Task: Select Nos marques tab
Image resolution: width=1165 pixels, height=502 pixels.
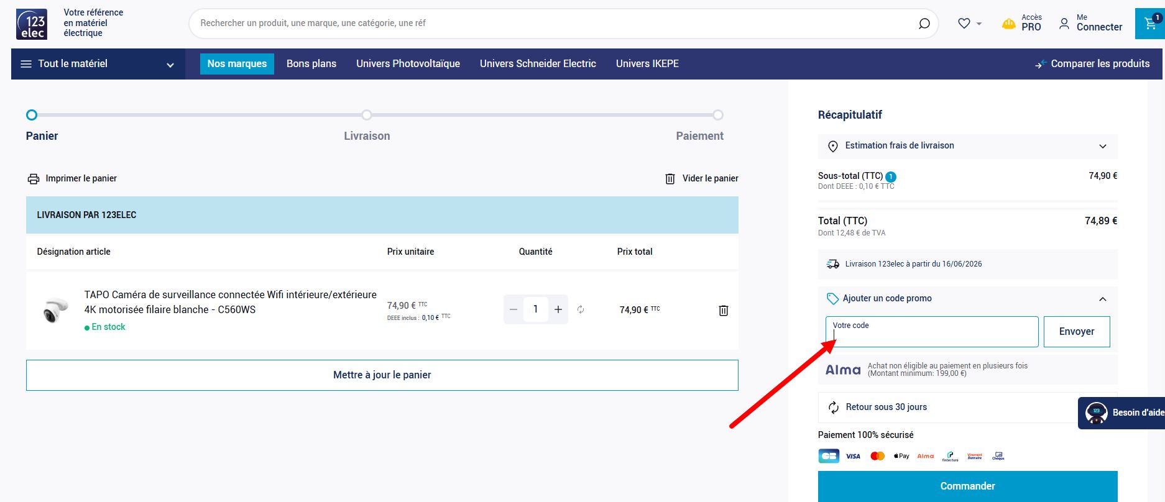Action: (x=237, y=64)
